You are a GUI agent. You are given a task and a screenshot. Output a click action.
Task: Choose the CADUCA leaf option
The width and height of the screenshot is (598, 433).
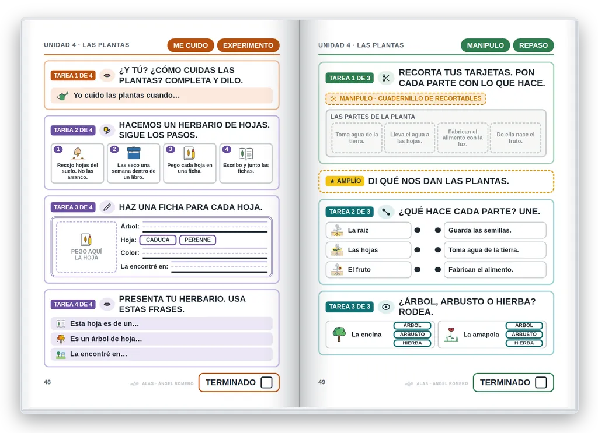(158, 240)
